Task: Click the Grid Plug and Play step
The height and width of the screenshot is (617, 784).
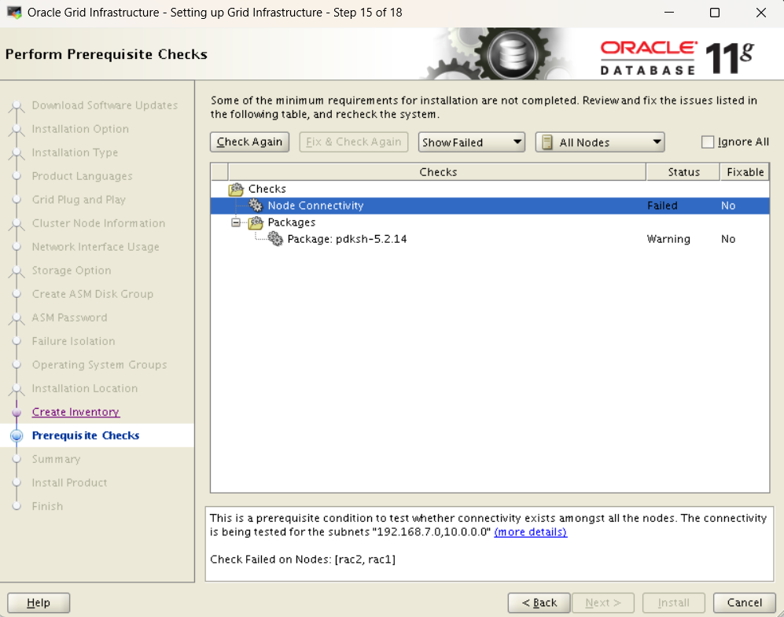Action: coord(79,200)
